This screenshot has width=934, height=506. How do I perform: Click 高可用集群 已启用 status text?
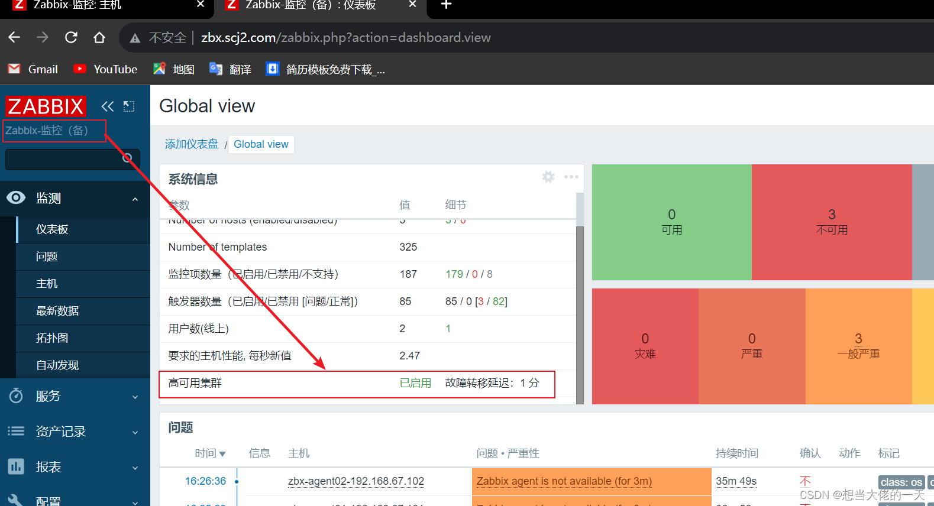point(415,383)
